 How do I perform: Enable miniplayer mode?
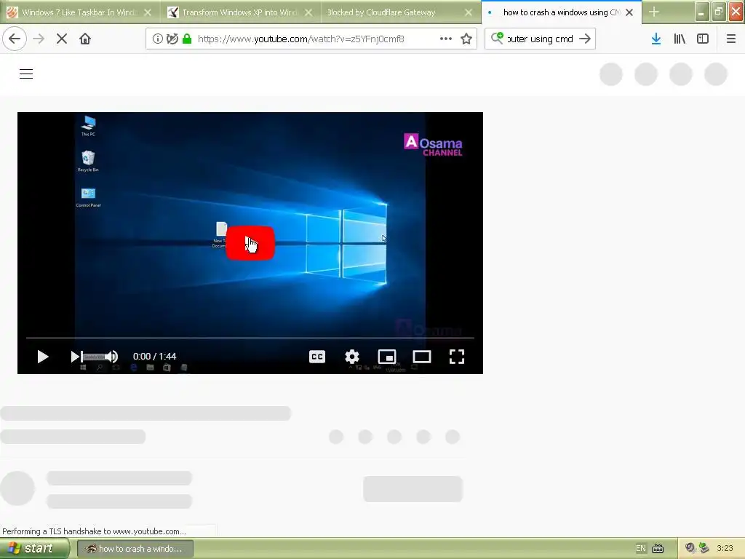pos(387,357)
